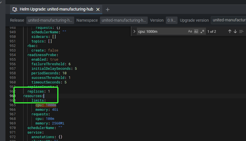Click the Helm Upgrade tab icon
The width and height of the screenshot is (246, 141).
coord(15,9)
